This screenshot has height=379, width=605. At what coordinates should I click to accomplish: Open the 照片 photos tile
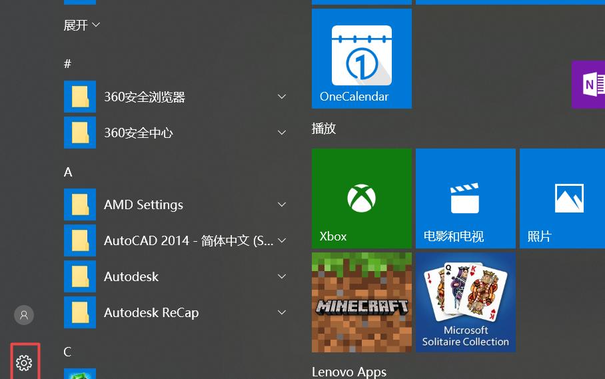coord(562,198)
